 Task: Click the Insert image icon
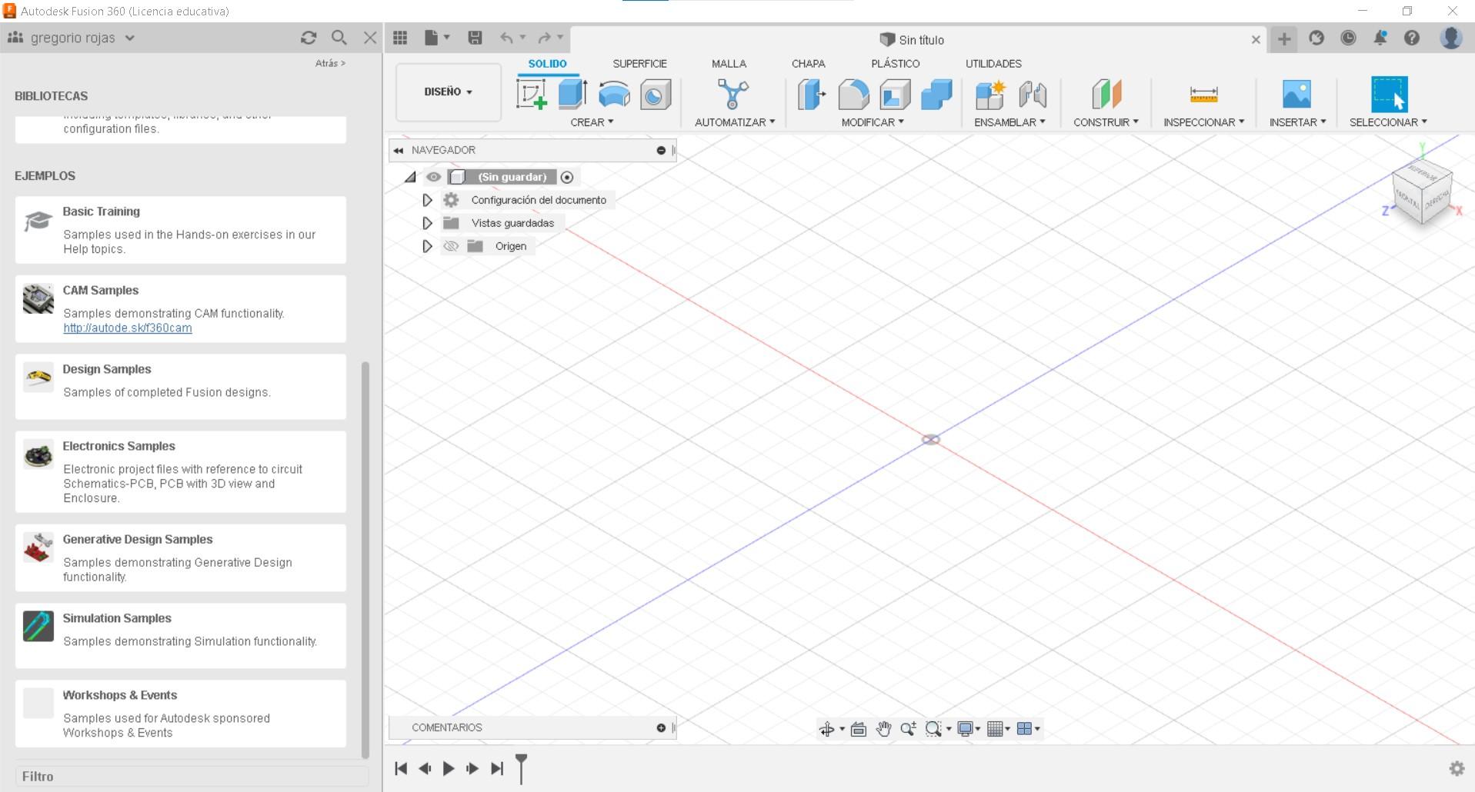click(x=1296, y=95)
